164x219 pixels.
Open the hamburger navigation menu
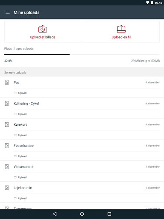tap(8, 12)
